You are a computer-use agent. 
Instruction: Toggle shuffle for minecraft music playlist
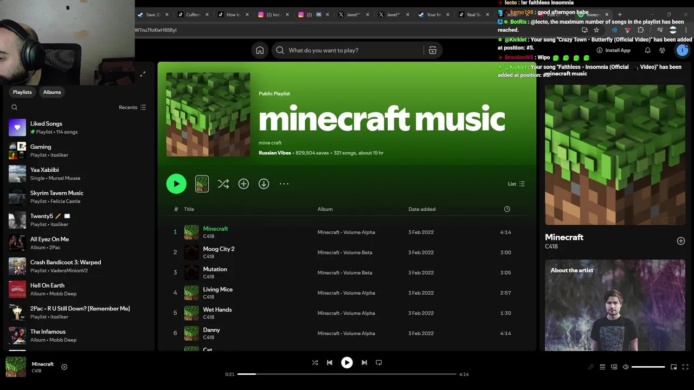(223, 184)
